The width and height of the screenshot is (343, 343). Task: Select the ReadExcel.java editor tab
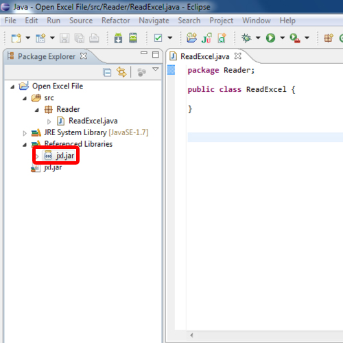click(x=204, y=56)
